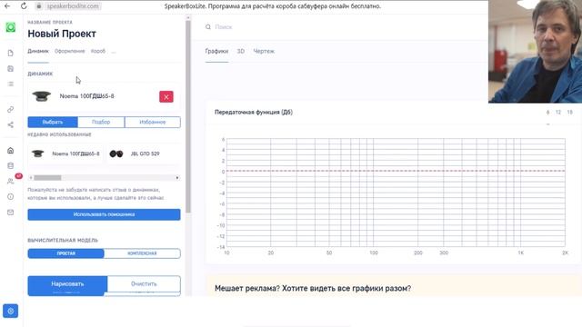Click the recent speakers horizontal scrollbar thumb
Image resolution: width=582 pixels, height=327 pixels.
pos(47,178)
